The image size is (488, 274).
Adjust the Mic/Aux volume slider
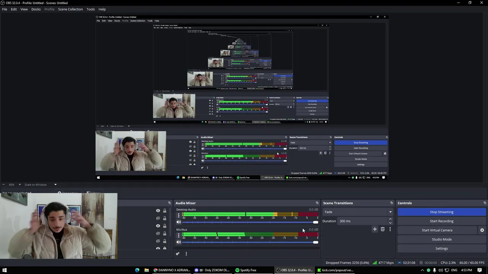tap(250, 242)
